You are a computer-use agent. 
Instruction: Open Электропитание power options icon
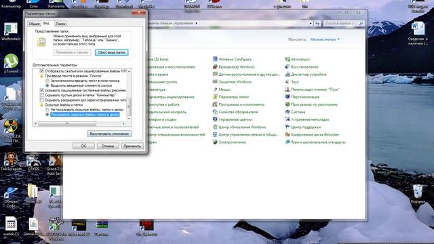(215, 142)
